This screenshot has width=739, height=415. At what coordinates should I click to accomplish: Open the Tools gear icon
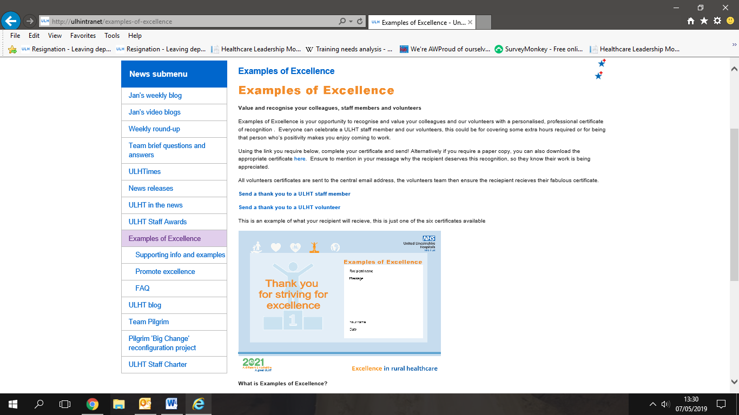click(717, 21)
